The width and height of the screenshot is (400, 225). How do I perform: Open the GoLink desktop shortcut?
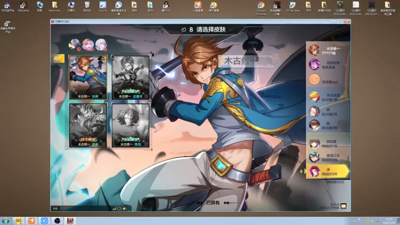click(103, 6)
